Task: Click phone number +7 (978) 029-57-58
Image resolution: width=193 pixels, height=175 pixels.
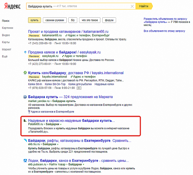Action: click(x=40, y=88)
